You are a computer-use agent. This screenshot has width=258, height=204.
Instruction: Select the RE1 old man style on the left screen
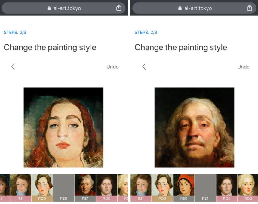[x=85, y=188]
